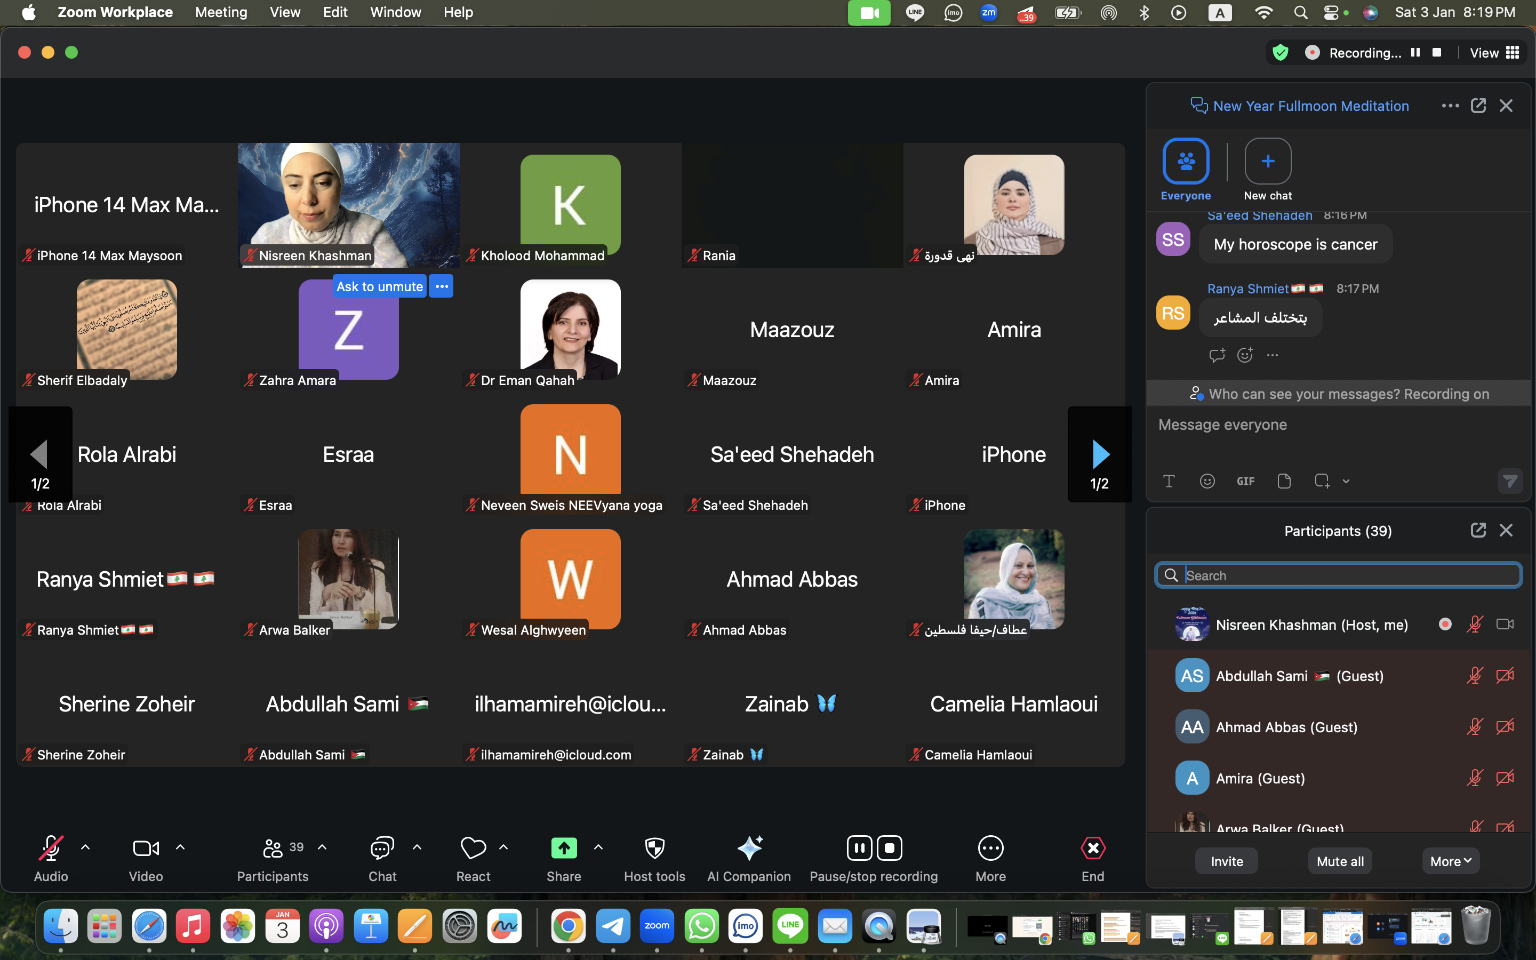Open the More dropdown in Participants panel
The image size is (1536, 960).
tap(1450, 861)
